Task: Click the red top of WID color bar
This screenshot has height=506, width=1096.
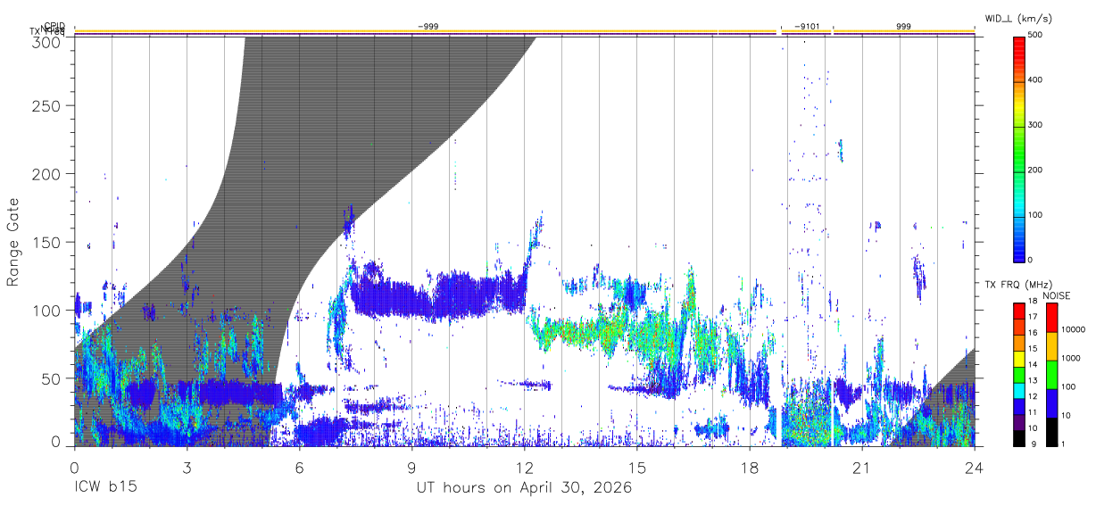Action: pyautogui.click(x=1019, y=41)
